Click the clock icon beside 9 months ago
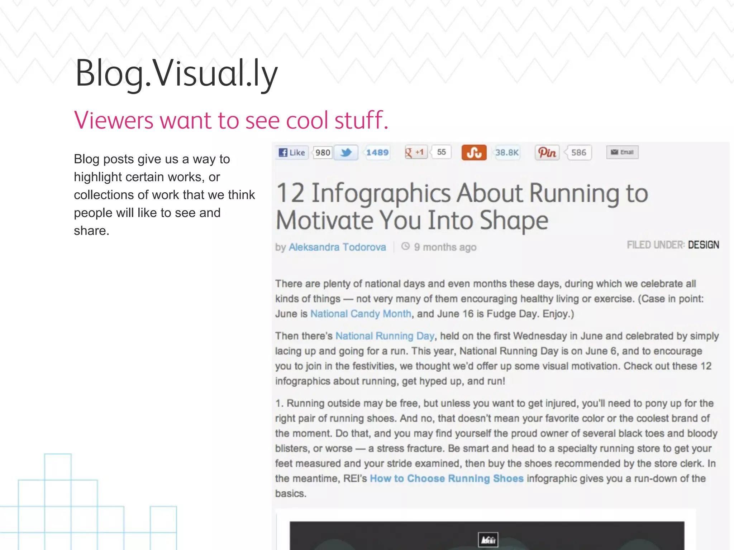Screen dimensions: 734x550 405,246
